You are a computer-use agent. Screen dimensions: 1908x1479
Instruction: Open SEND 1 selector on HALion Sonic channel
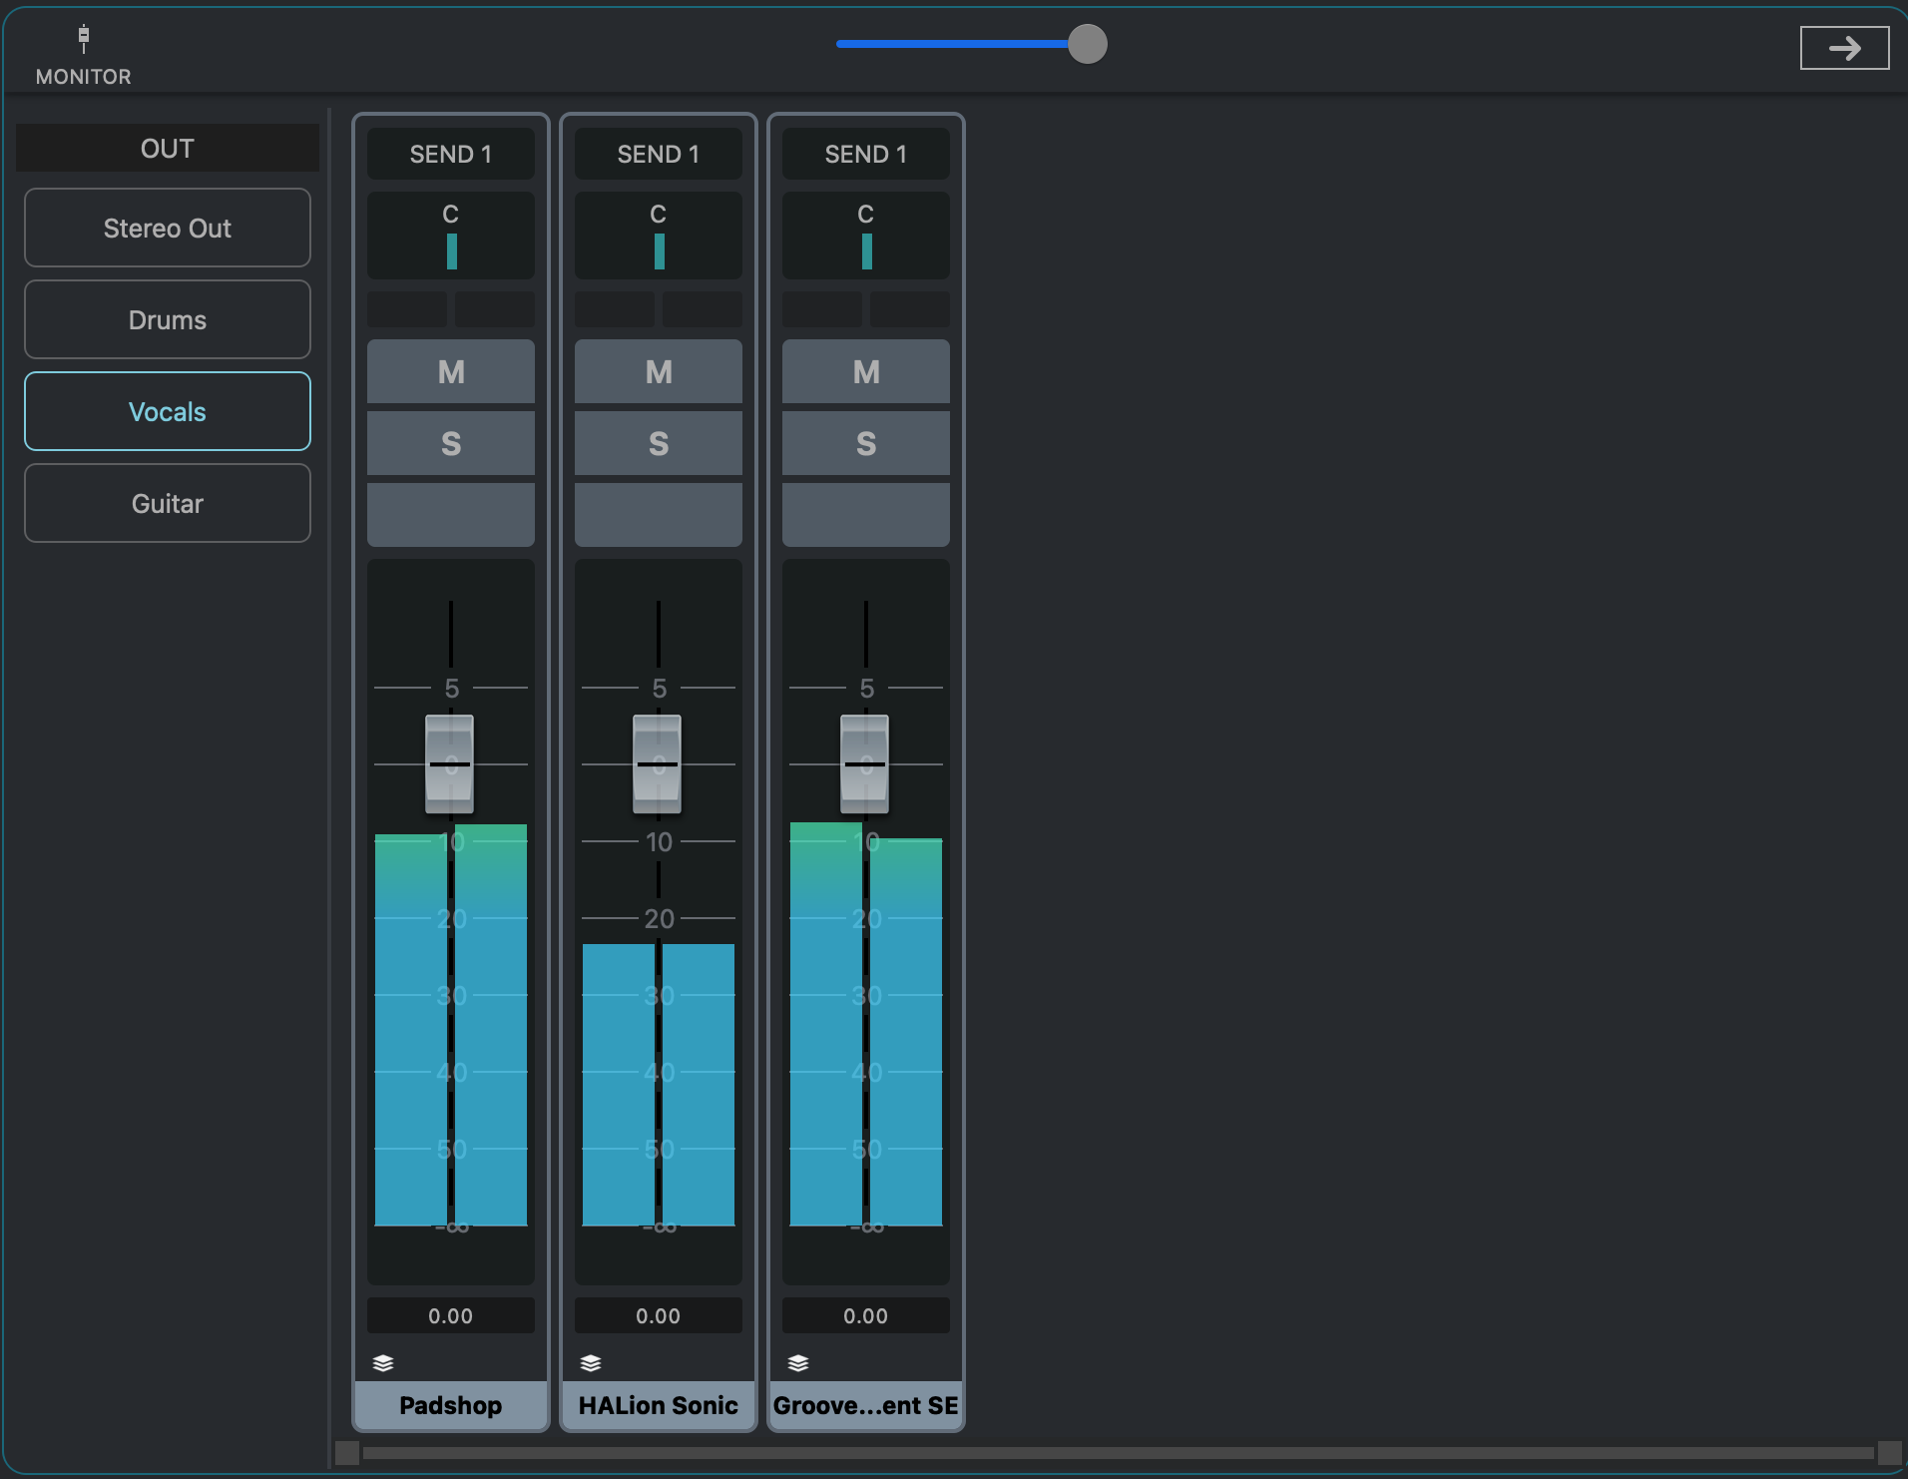(658, 154)
